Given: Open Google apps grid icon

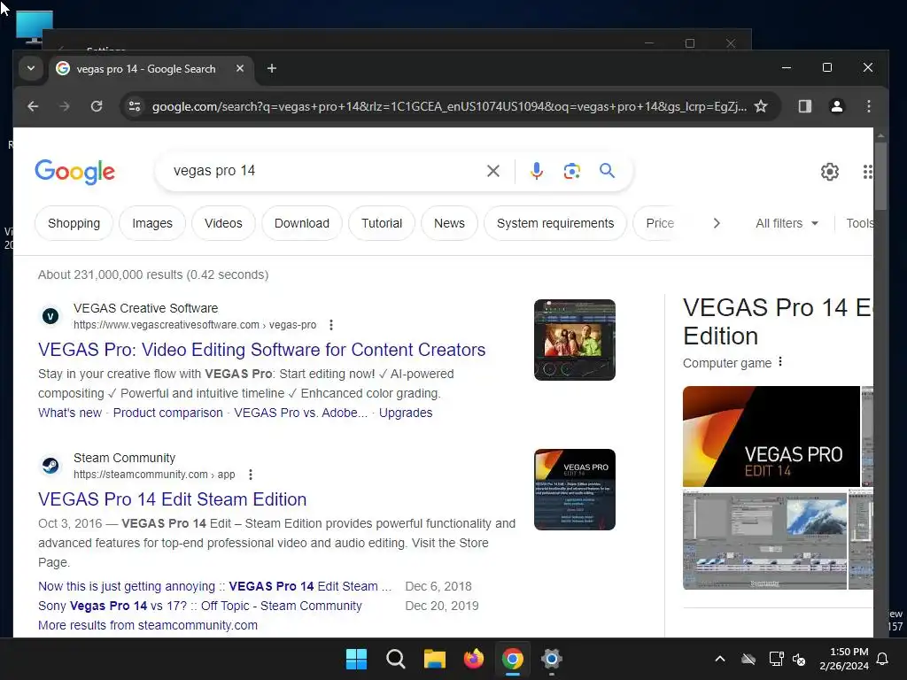Looking at the screenshot, I should [x=867, y=172].
